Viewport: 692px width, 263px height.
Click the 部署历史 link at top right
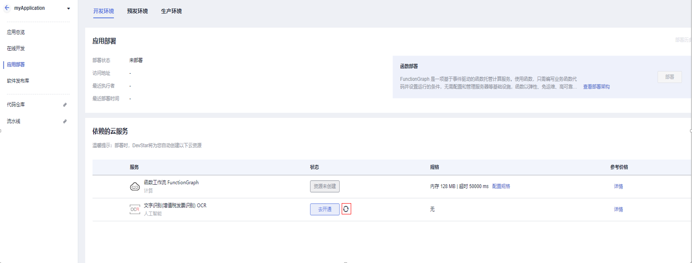pyautogui.click(x=683, y=40)
